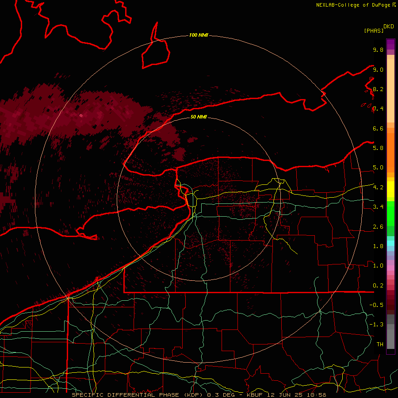Pick the bright green color band on scale

click(390, 213)
